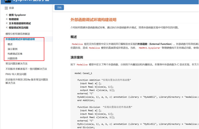Click the introductory sentence starting 介绍如何搭建
Image resolution: width=199 pixels, height=129 pixels.
(x=125, y=27)
